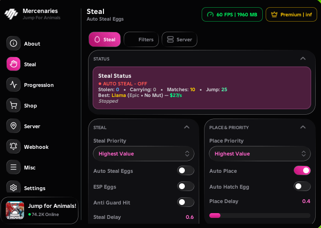Image resolution: width=321 pixels, height=228 pixels.
Task: Click the Premium | inf badge
Action: [x=291, y=14]
